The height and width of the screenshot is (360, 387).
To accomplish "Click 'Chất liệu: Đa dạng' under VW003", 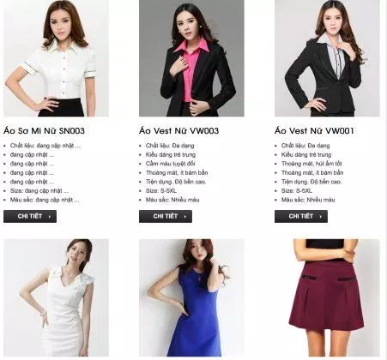I will (x=170, y=146).
